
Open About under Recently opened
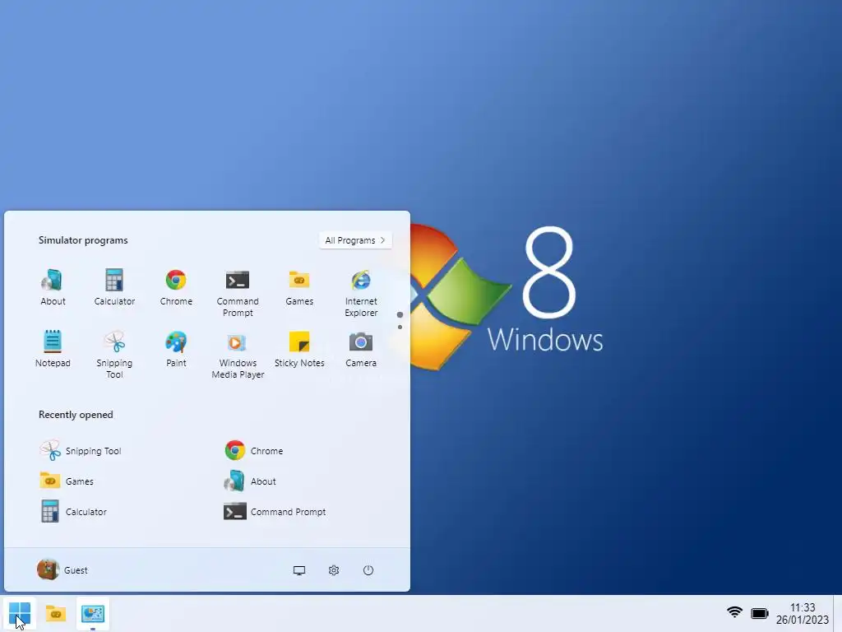[x=250, y=481]
